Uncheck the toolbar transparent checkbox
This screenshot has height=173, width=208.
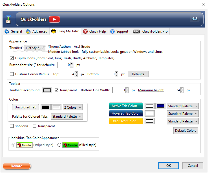[x=57, y=90]
